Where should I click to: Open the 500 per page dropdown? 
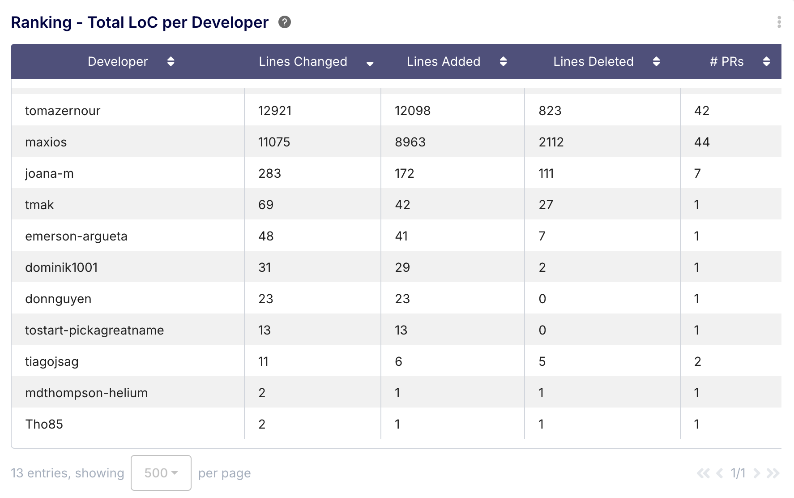coord(161,473)
